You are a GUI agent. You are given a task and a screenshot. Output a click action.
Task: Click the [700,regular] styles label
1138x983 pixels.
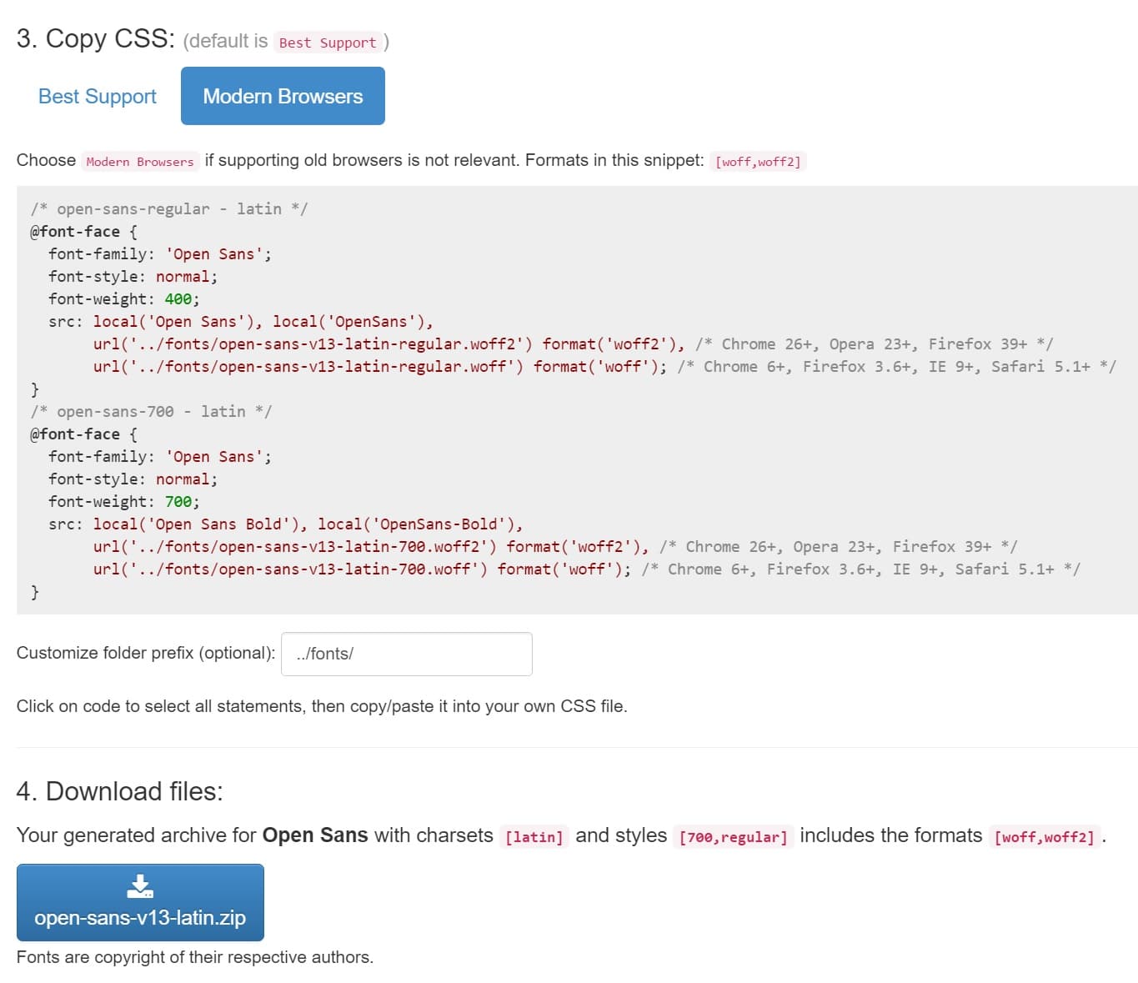733,836
